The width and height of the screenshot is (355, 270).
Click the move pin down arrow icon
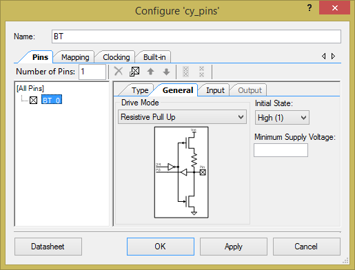tap(166, 72)
